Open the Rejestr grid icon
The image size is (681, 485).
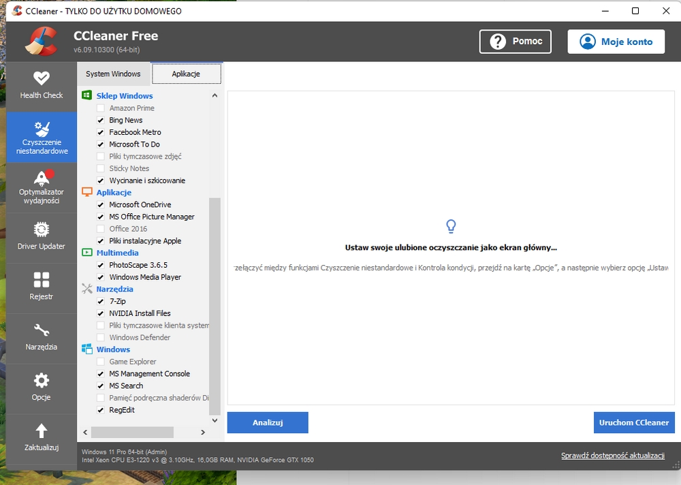click(42, 280)
